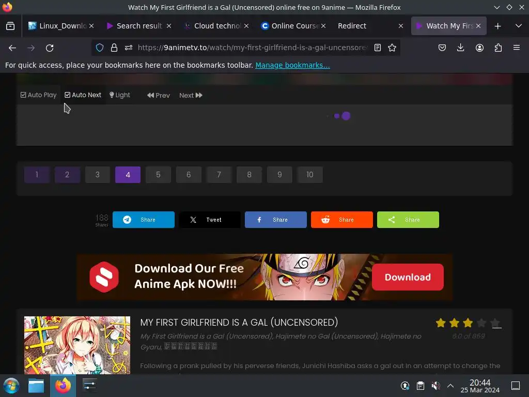Image resolution: width=529 pixels, height=397 pixels.
Task: Share via the Telegram button
Action: (x=144, y=220)
